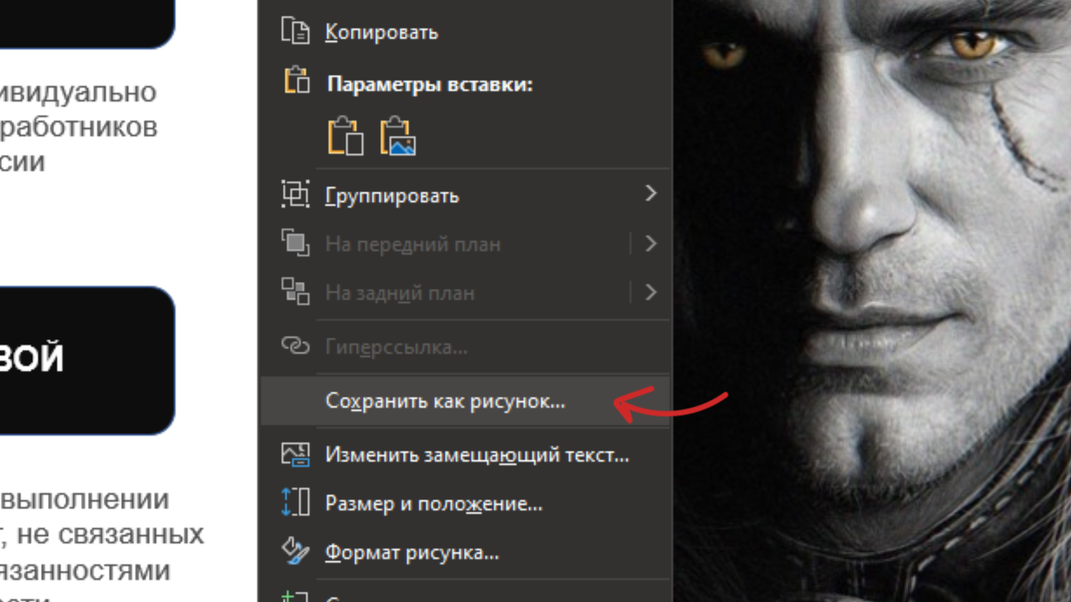Image resolution: width=1071 pixels, height=602 pixels.
Task: Click the Формат рисунка paint icon
Action: 295,552
